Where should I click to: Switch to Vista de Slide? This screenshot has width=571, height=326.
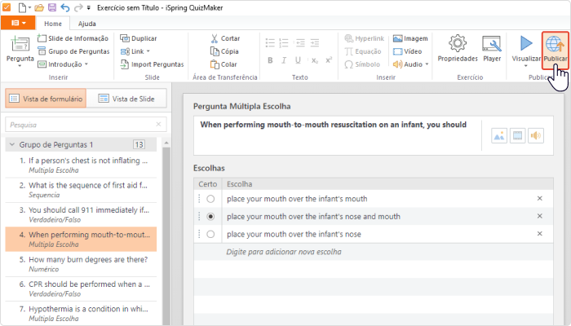(126, 99)
